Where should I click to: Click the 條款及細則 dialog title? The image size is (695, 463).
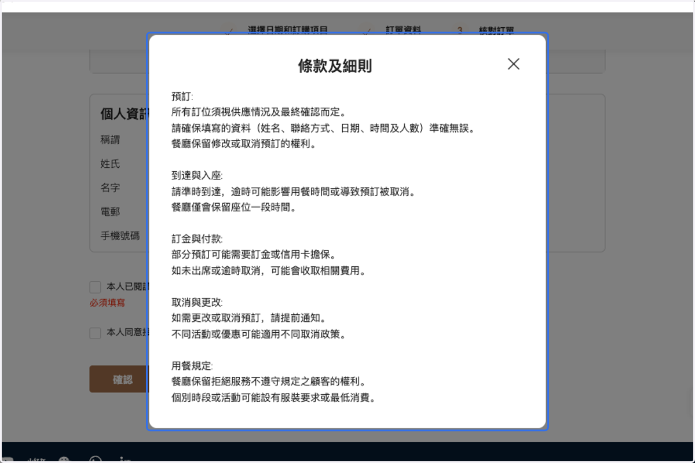click(x=335, y=66)
